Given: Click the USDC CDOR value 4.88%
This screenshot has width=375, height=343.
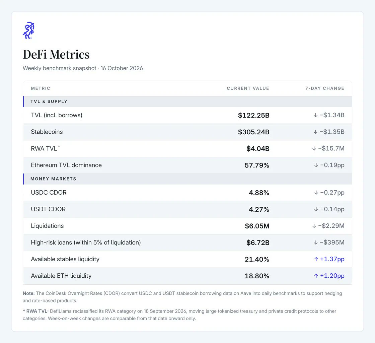Looking at the screenshot, I should click(259, 193).
